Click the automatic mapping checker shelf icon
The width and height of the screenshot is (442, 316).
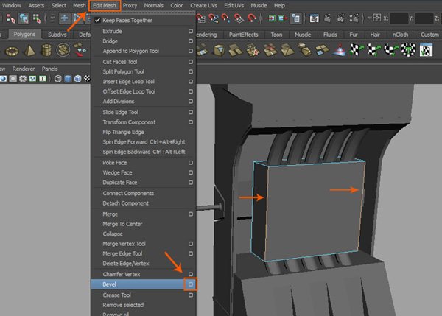pos(408,50)
